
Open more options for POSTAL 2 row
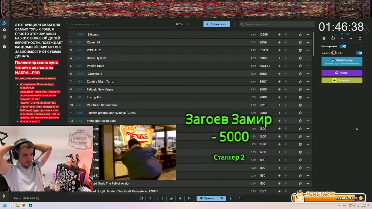pyautogui.click(x=307, y=50)
